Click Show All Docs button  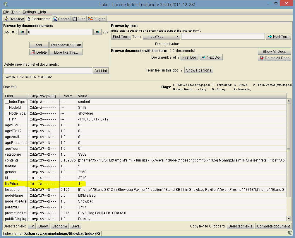coord(274,52)
